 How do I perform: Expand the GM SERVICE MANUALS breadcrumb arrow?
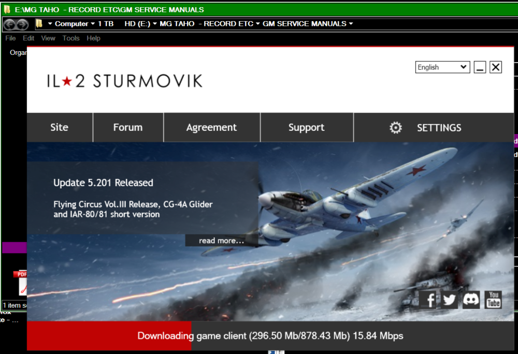point(350,23)
